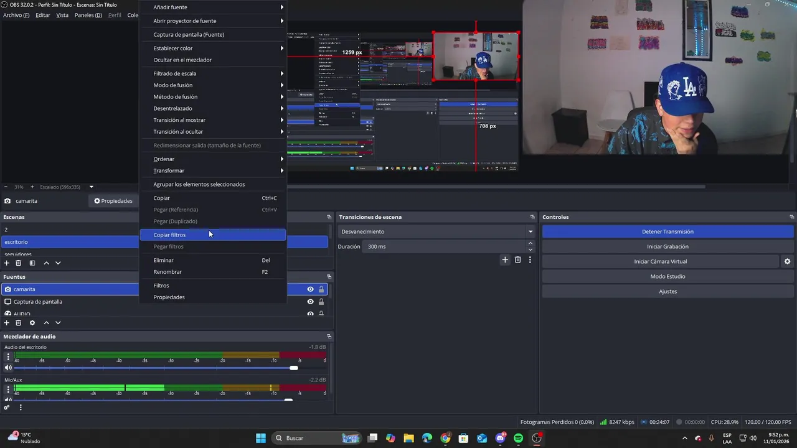Toggle lock on Captura de pantalla source
This screenshot has height=448, width=797.
pos(321,302)
